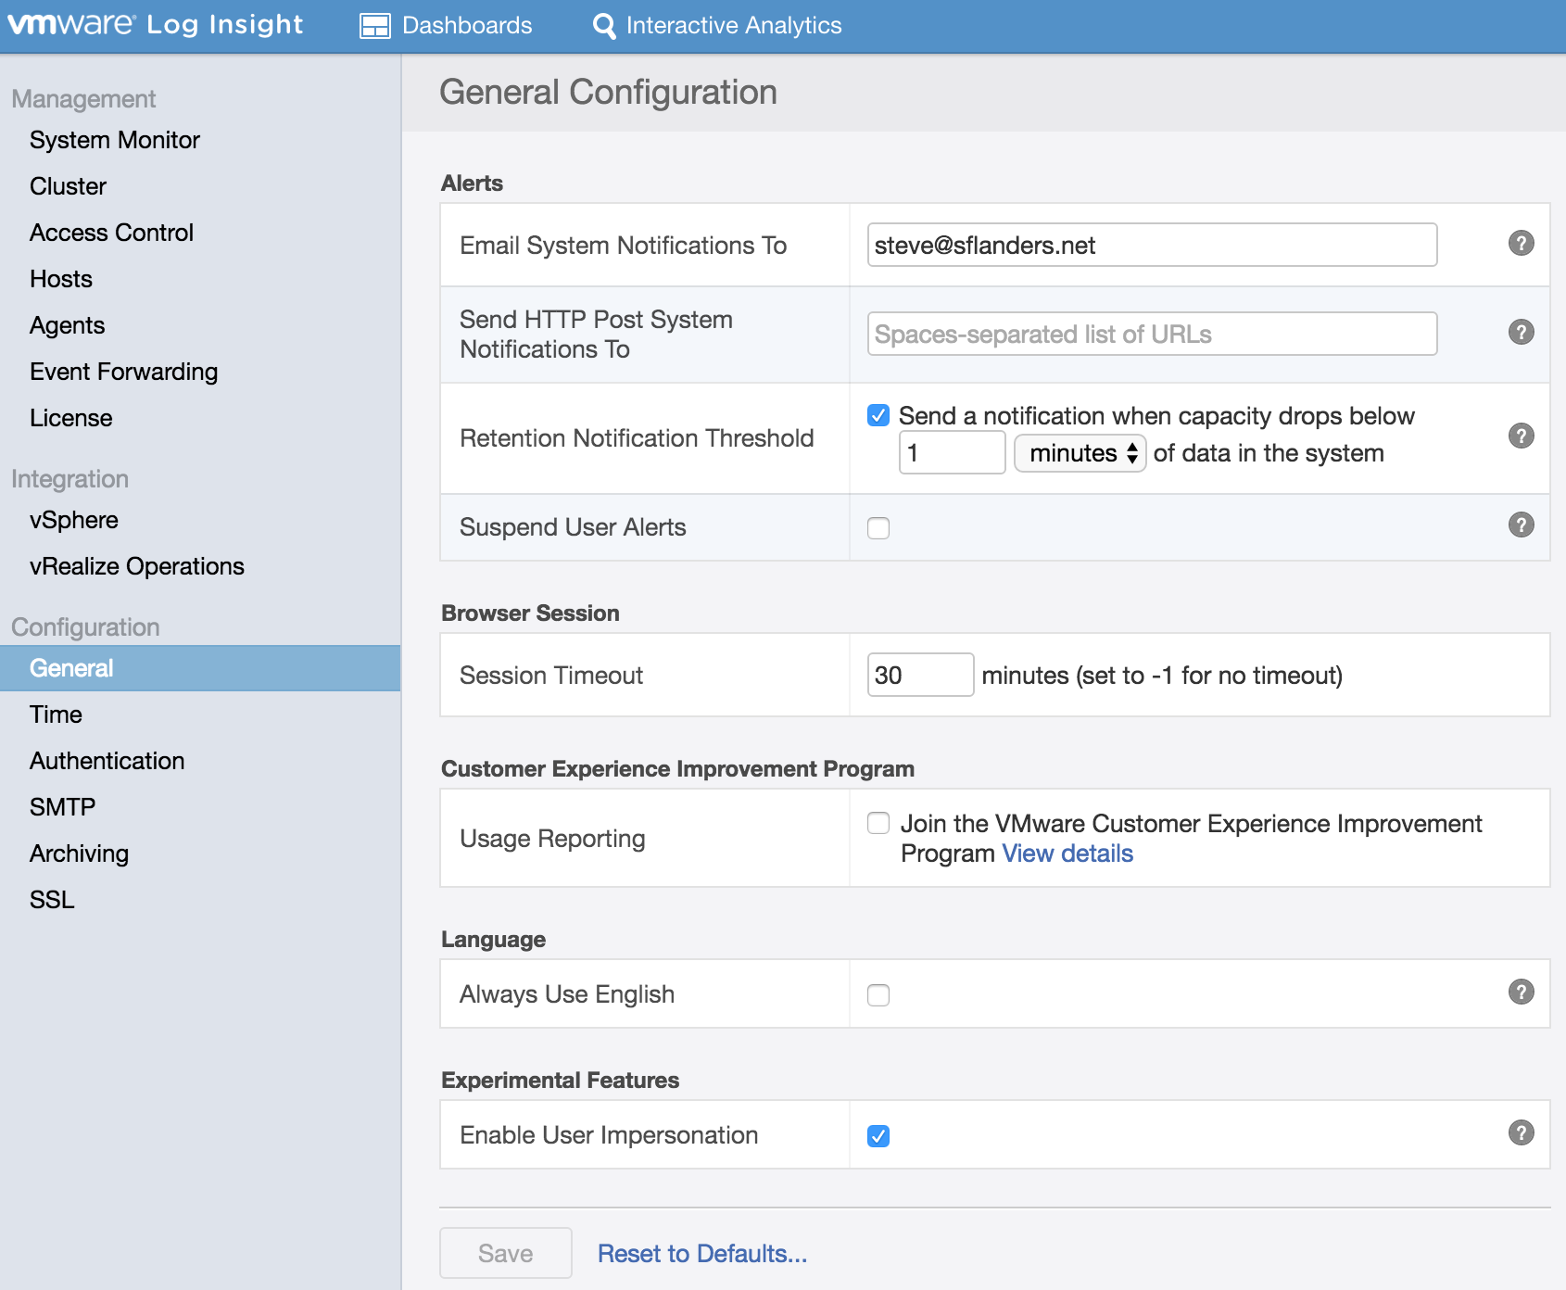Screen dimensions: 1566x1290
Task: Open the Authentication configuration page
Action: pyautogui.click(x=107, y=761)
